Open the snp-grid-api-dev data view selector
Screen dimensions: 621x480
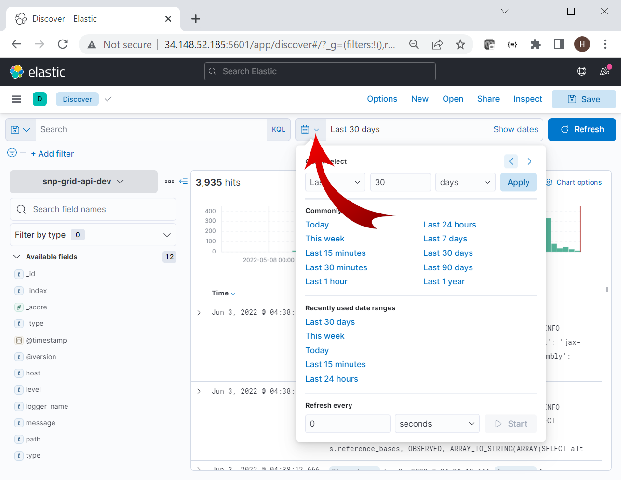click(83, 182)
